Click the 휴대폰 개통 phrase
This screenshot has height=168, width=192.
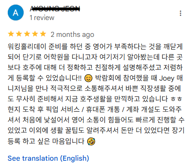tap(103, 110)
